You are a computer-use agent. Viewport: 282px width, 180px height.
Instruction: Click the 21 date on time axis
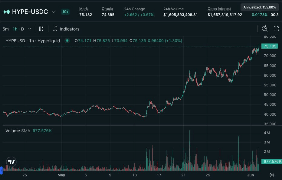click(183, 175)
